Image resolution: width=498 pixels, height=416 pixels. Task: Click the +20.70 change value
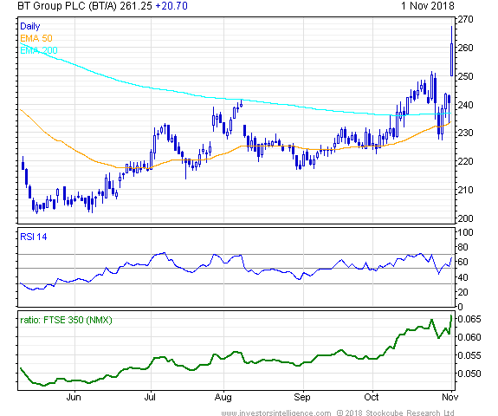pyautogui.click(x=171, y=6)
